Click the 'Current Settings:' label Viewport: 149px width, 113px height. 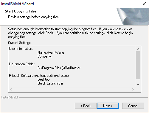click(20, 43)
